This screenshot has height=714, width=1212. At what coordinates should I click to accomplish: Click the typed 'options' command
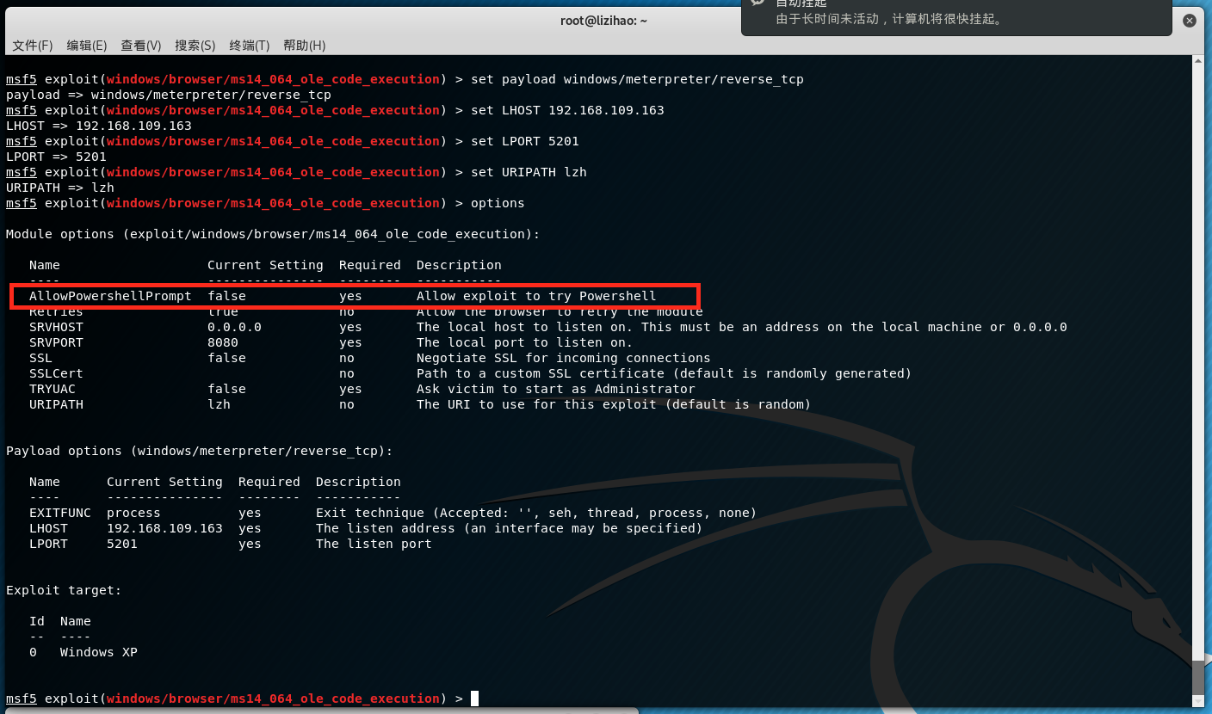point(498,203)
